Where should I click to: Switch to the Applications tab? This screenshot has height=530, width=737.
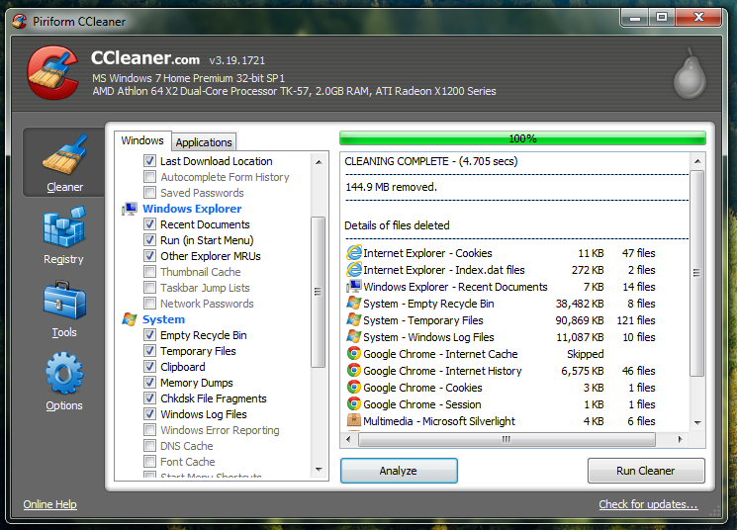pos(204,142)
